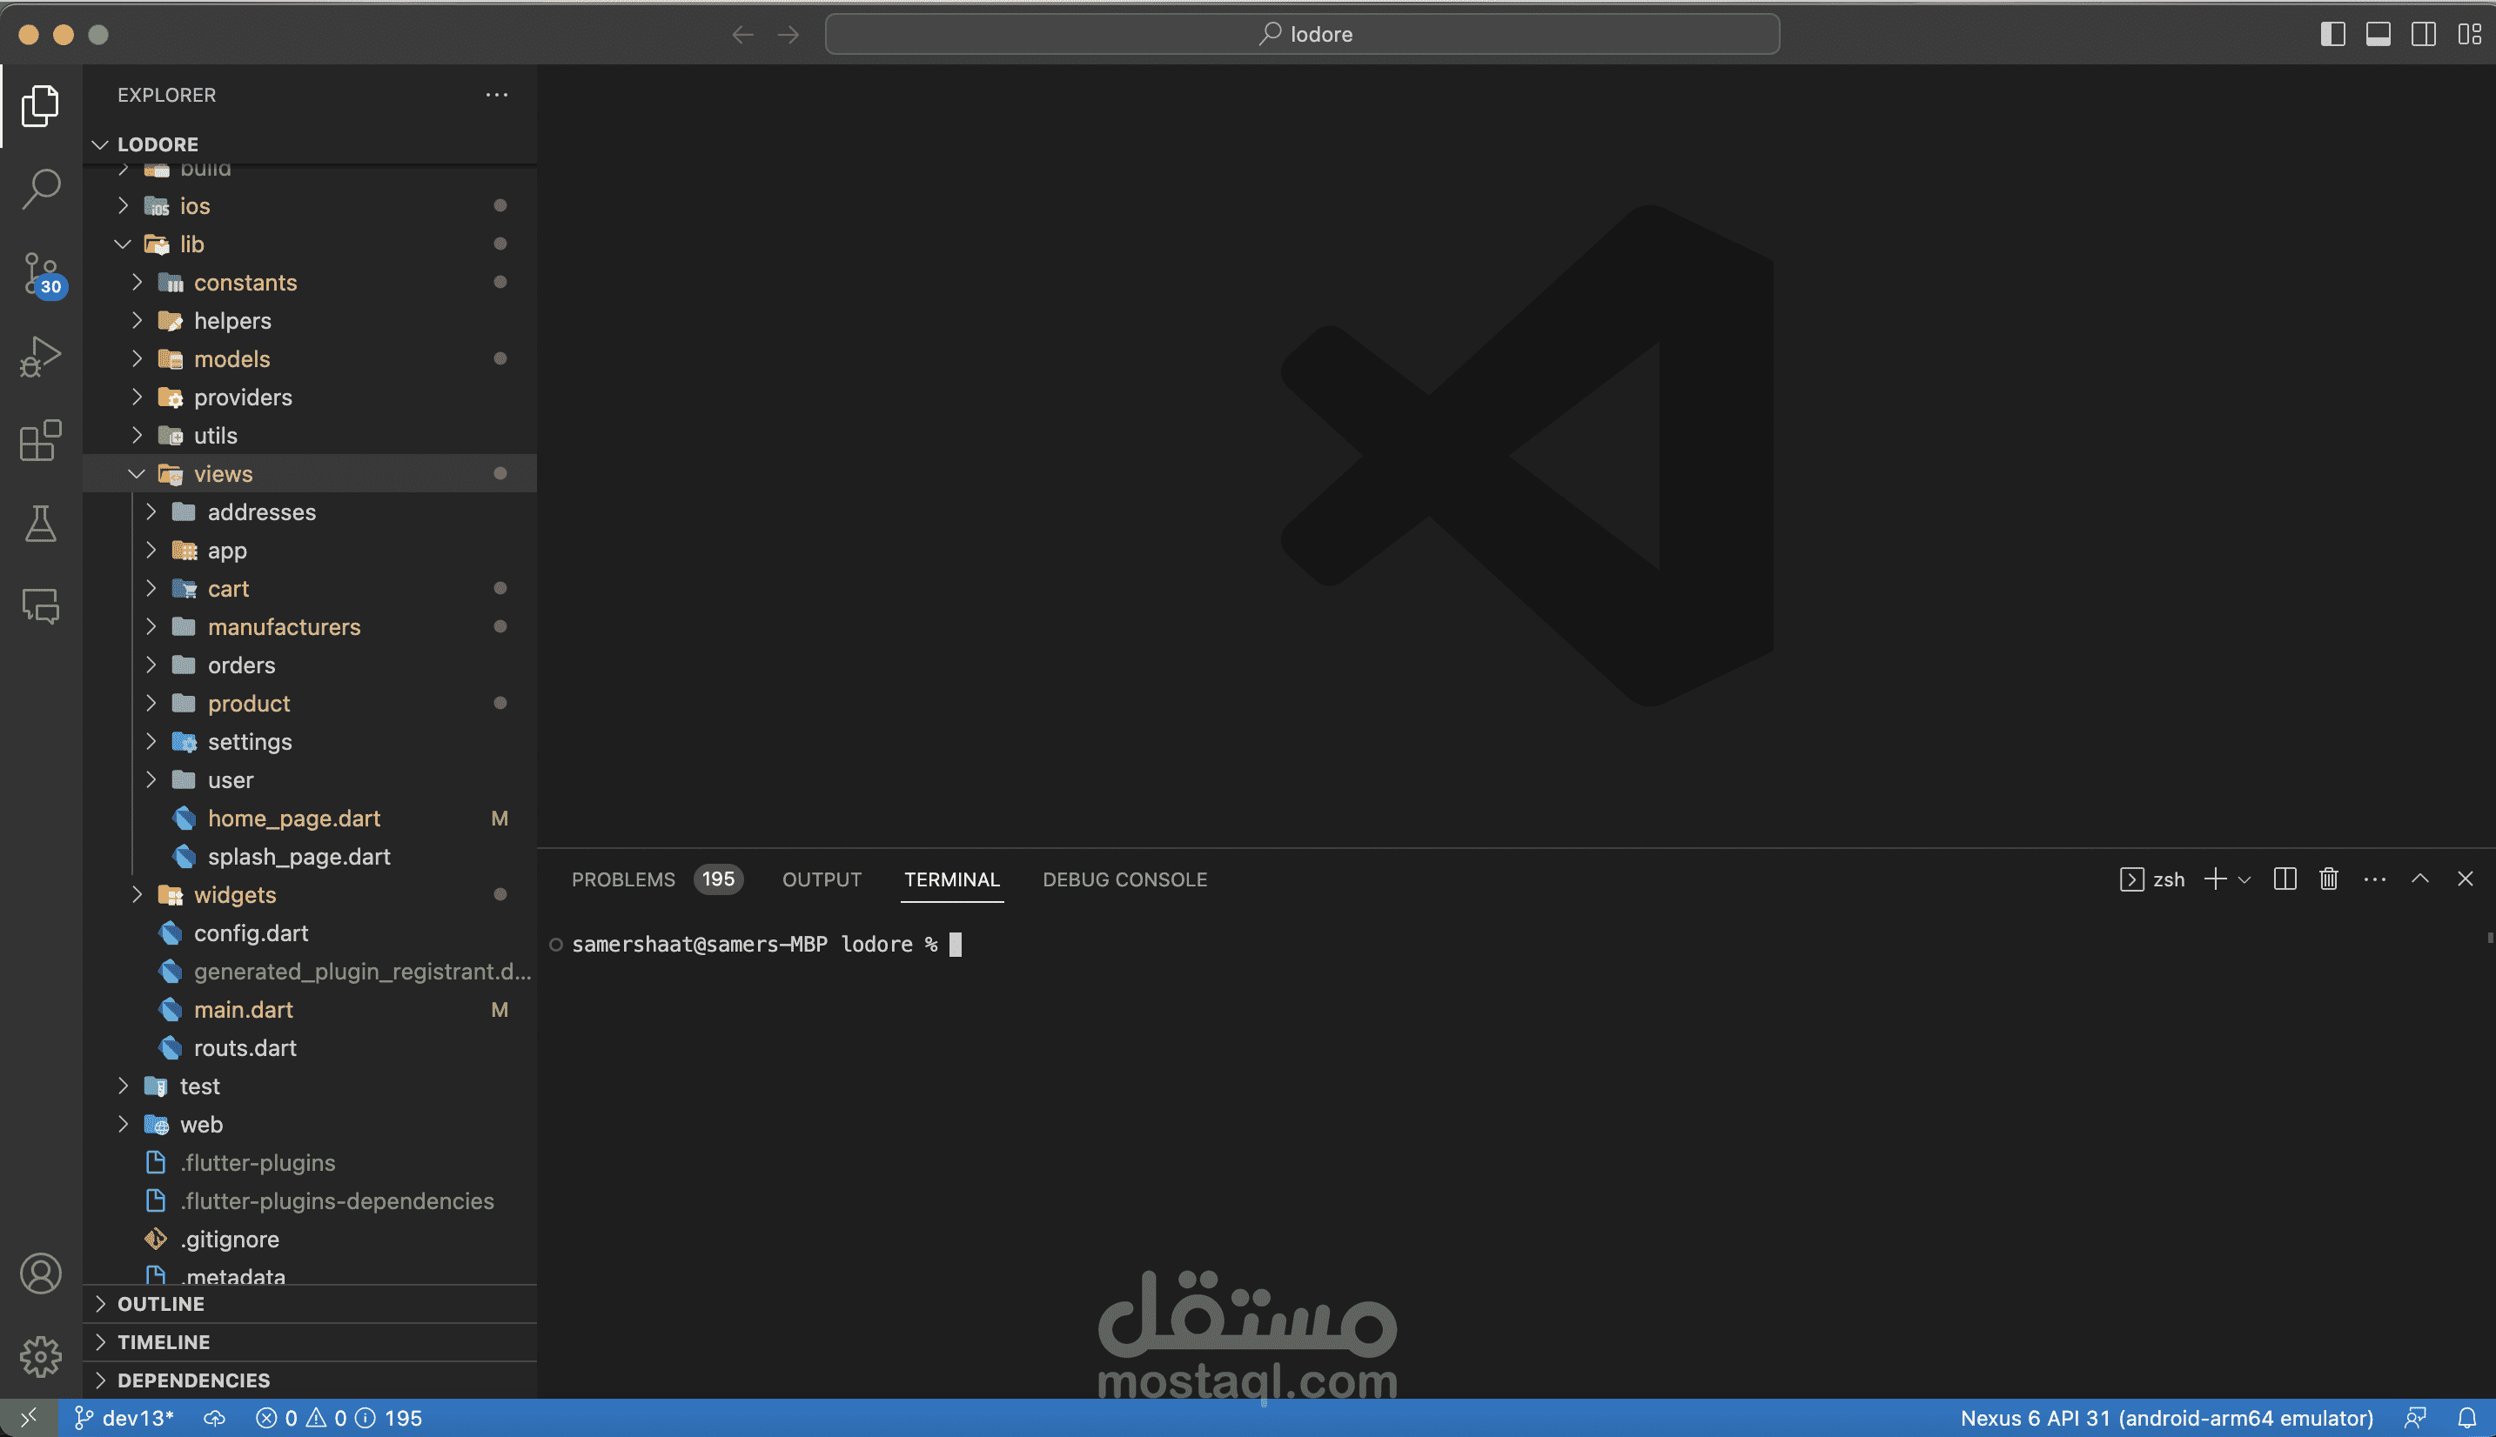
Task: Open the Manage gear icon
Action: (x=41, y=1357)
